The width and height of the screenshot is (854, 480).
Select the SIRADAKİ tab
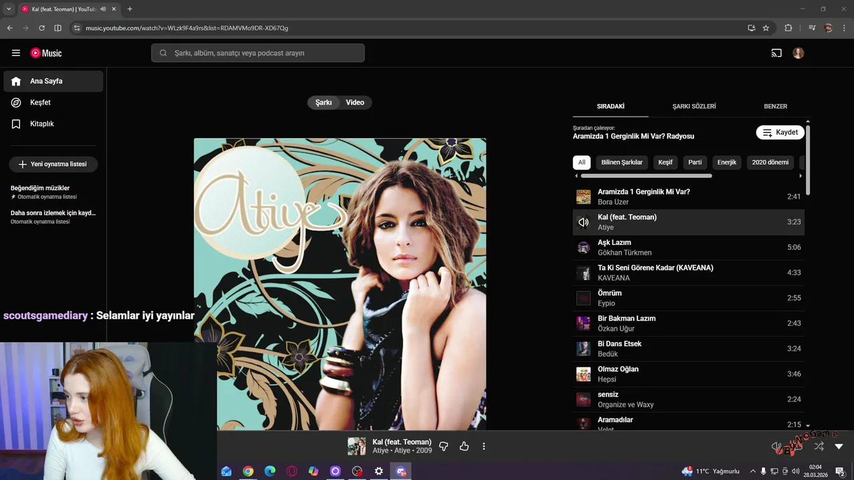point(610,106)
